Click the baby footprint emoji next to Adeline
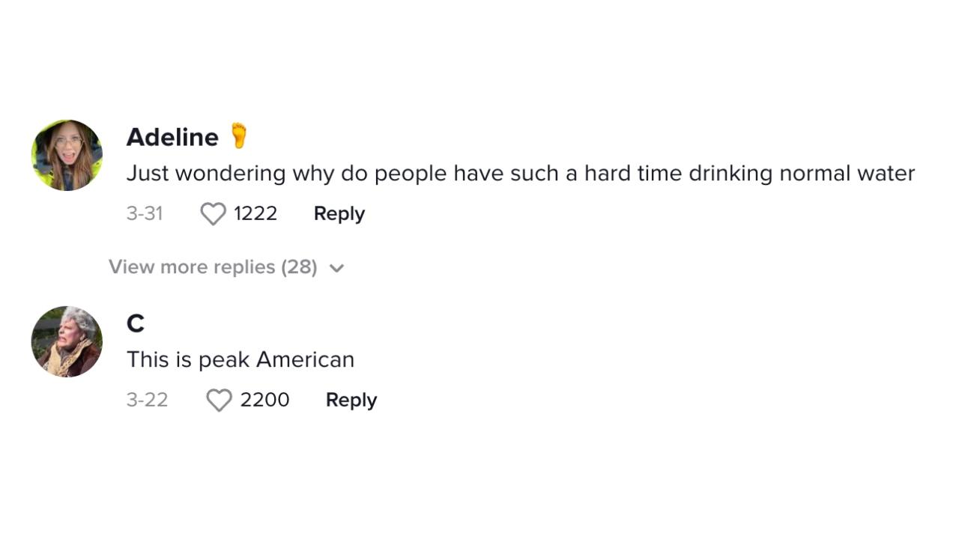Image resolution: width=959 pixels, height=539 pixels. pos(238,135)
